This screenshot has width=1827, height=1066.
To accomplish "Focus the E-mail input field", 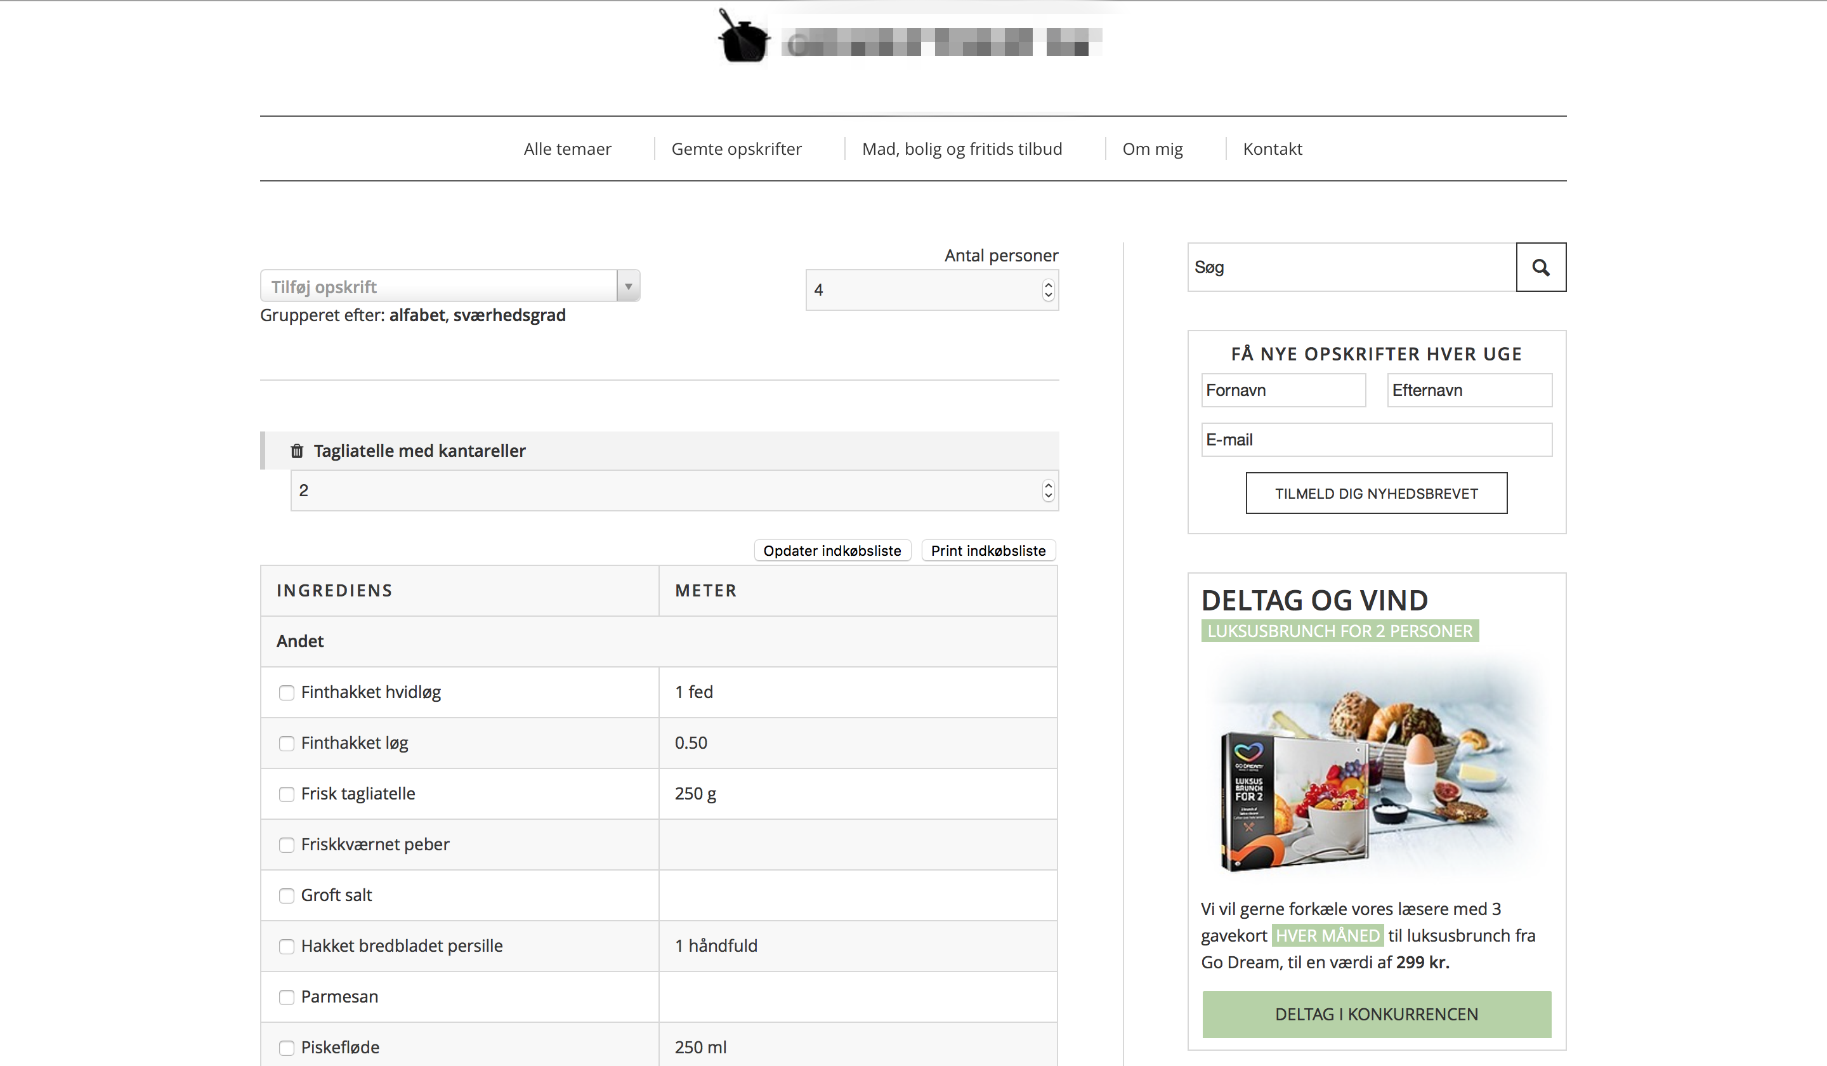I will pos(1375,440).
